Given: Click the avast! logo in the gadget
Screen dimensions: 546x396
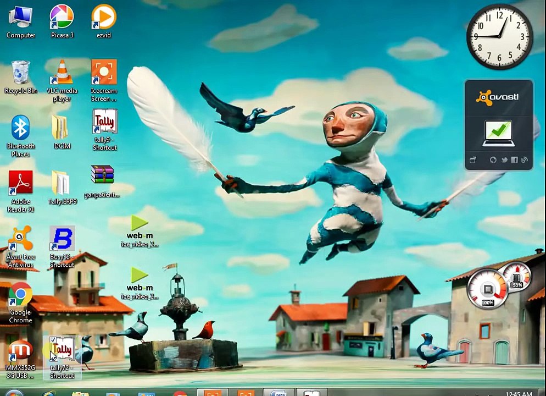Looking at the screenshot, I should 498,97.
